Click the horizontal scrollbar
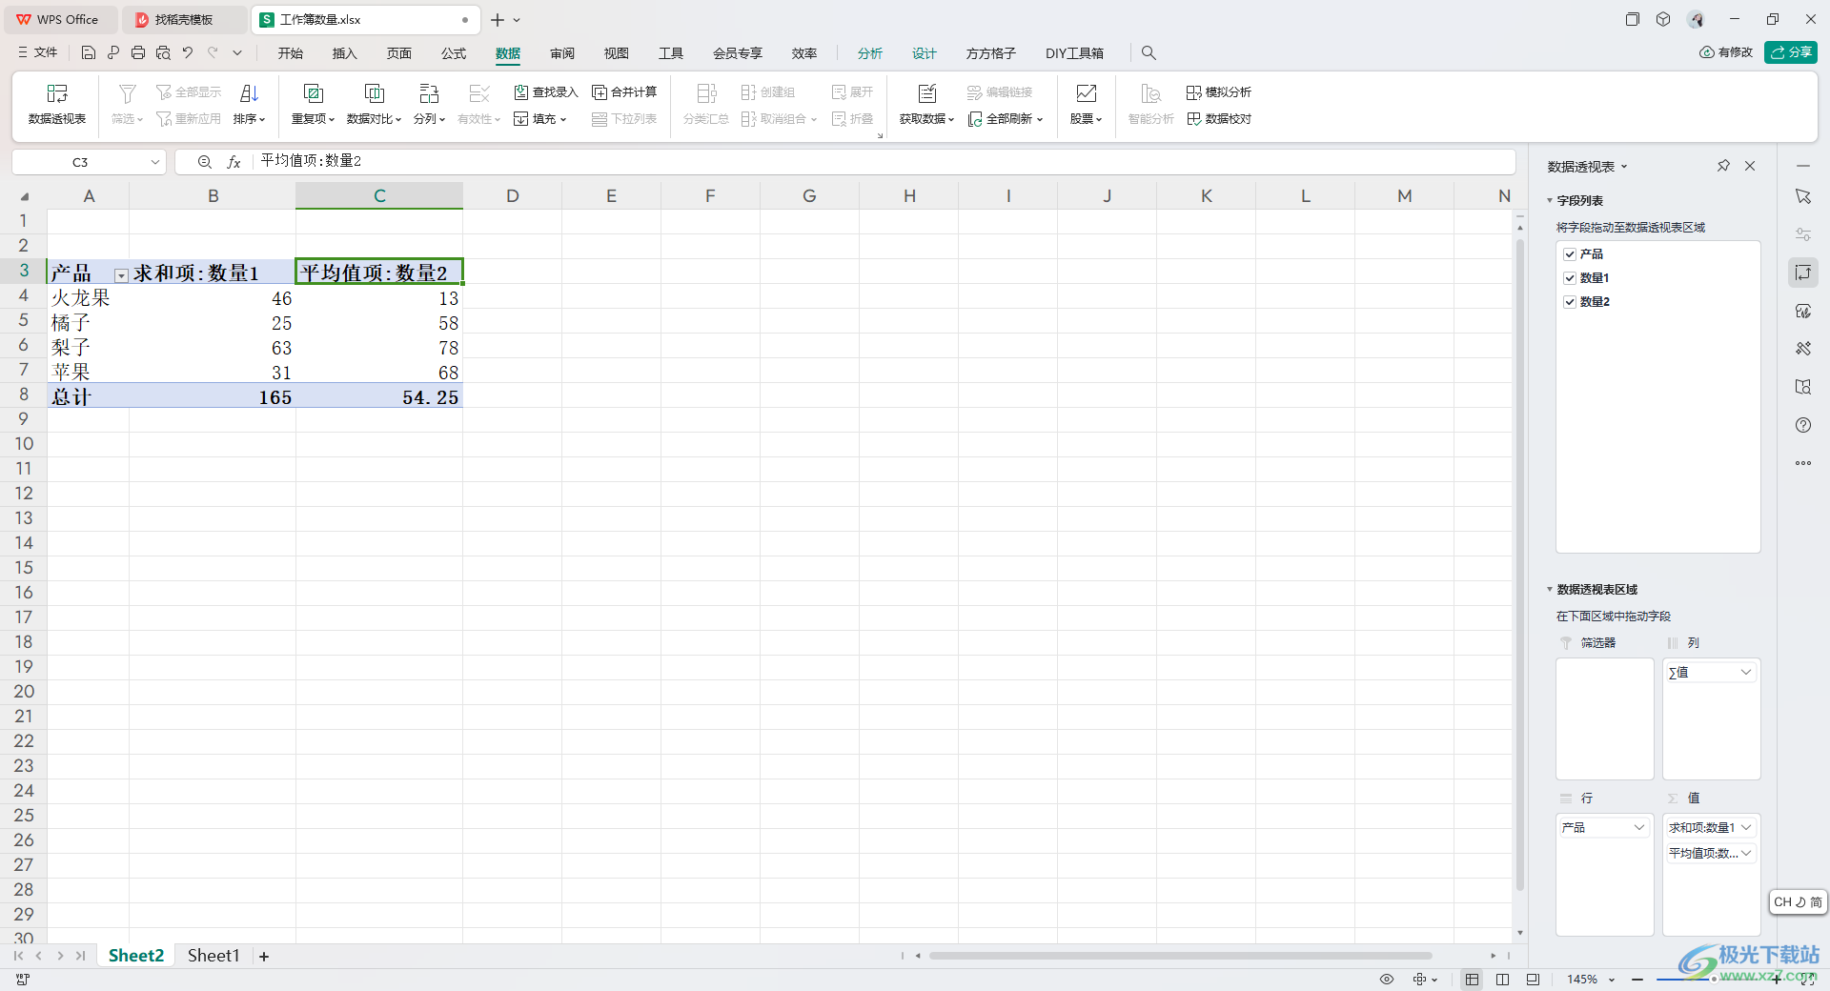Screen dimensions: 1830x991 (x=1180, y=956)
